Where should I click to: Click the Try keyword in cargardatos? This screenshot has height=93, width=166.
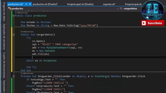(x=29, y=38)
